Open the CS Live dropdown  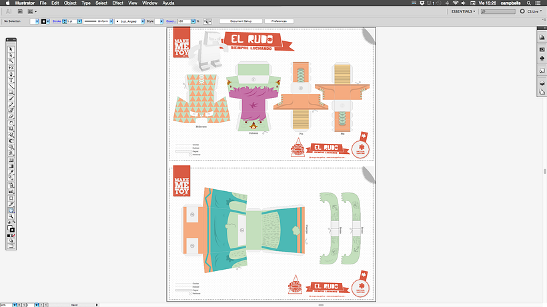[x=534, y=11]
